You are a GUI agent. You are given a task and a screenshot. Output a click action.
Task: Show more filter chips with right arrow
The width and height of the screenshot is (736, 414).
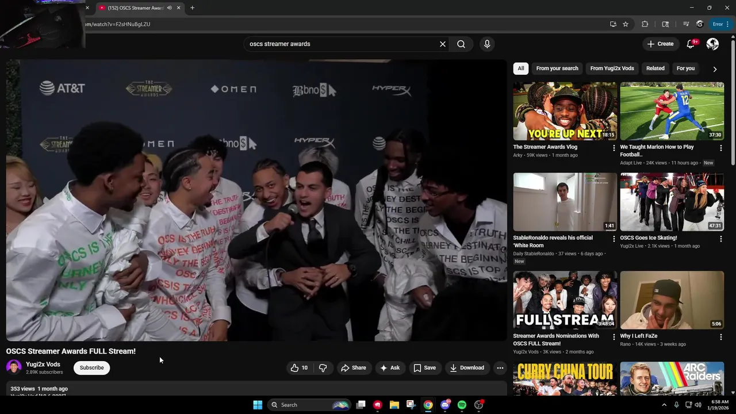715,69
